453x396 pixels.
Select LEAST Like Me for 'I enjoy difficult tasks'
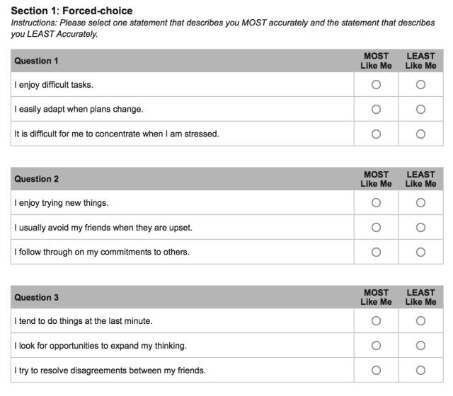coord(420,85)
